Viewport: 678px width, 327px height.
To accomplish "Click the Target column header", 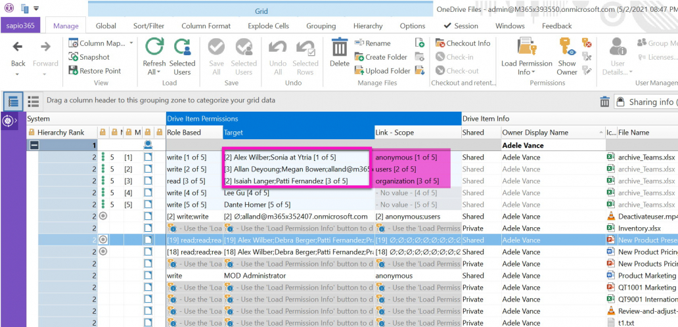I will [299, 133].
